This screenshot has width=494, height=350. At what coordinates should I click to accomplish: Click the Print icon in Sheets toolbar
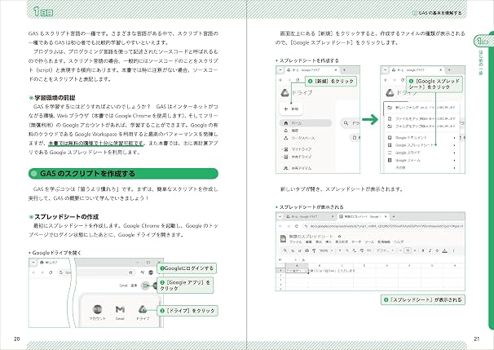pos(307,250)
